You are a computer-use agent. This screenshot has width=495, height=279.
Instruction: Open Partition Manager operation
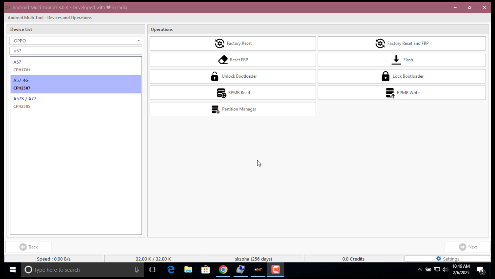(233, 109)
